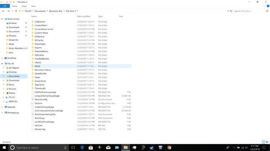Select the simCompositorCache.package file

tap(81, 111)
